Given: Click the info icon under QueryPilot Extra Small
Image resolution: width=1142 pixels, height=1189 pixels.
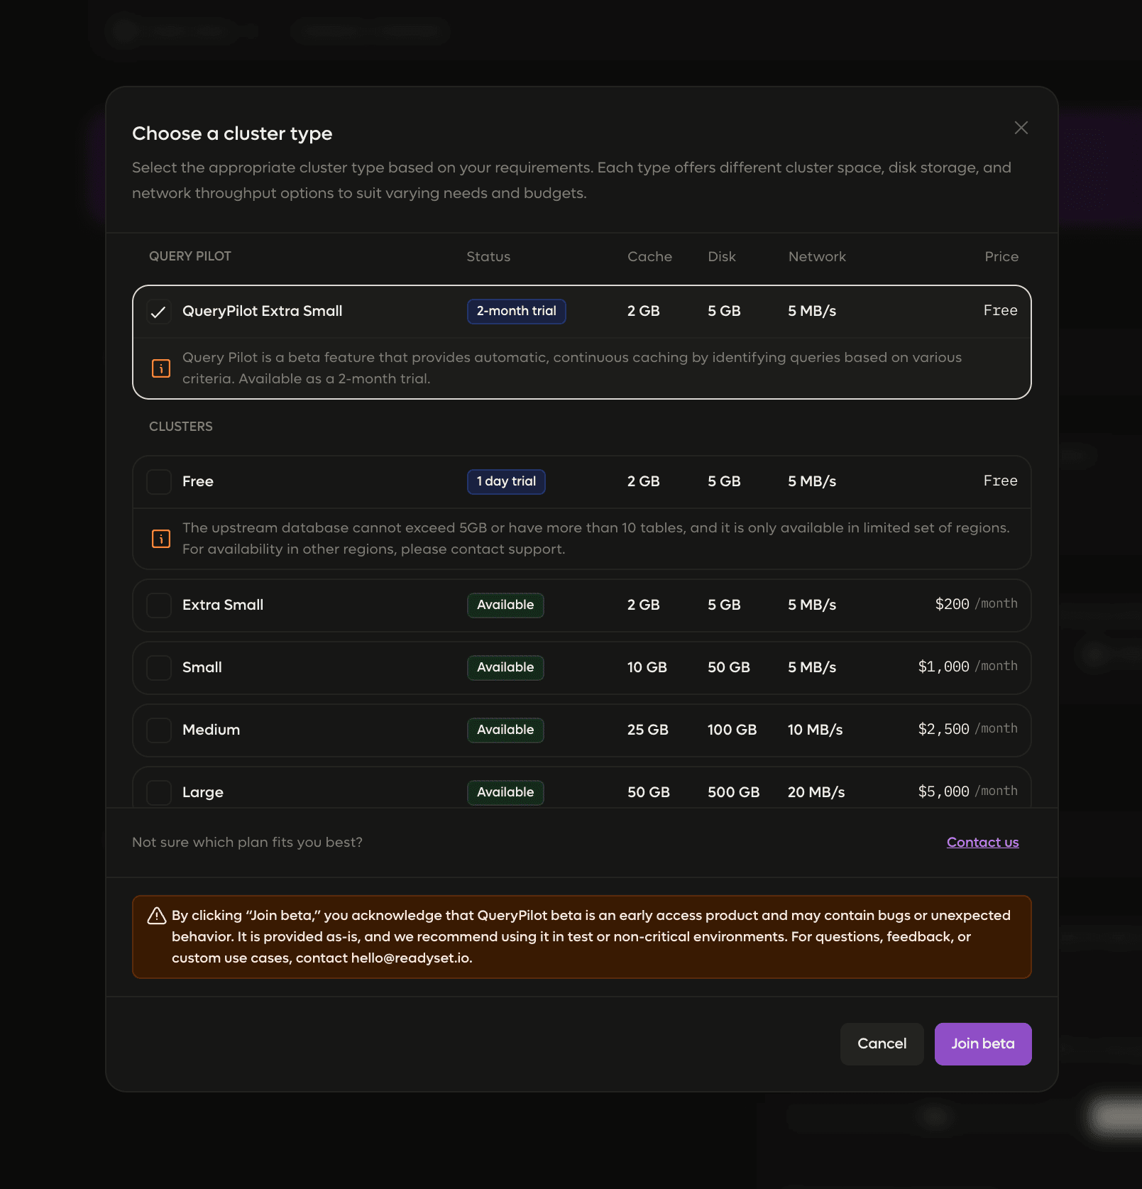Looking at the screenshot, I should (x=161, y=368).
